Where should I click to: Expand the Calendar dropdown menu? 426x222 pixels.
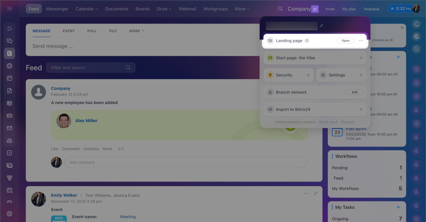click(x=87, y=9)
